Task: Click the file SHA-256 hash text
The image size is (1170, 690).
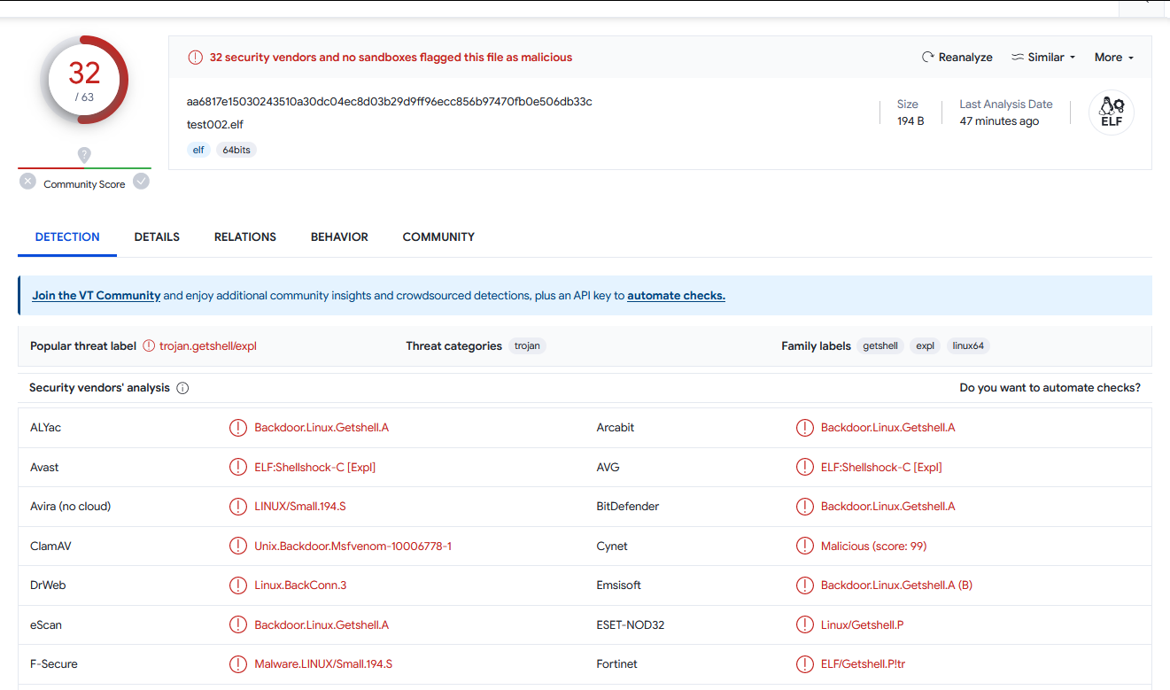Action: 389,102
